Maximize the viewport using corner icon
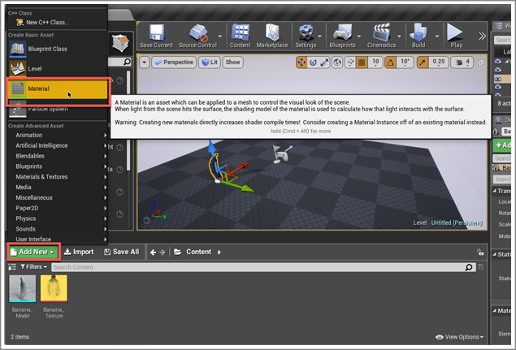Image resolution: width=516 pixels, height=350 pixels. pos(481,63)
